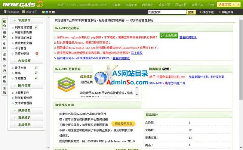This screenshot has height=150, width=243.
Task: Open 等审核的档案 in sidebar
Action: pos(23,38)
